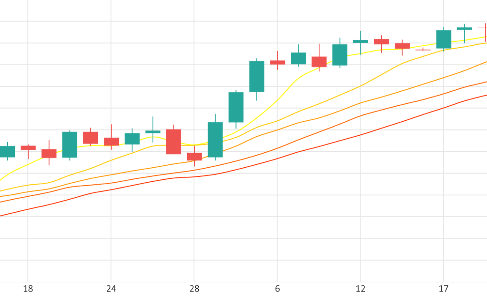
Task: Click the "18" date label on the x-axis
Action: (28, 289)
